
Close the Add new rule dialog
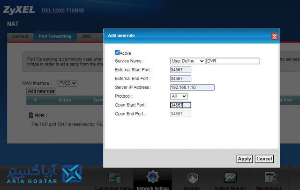click(274, 37)
